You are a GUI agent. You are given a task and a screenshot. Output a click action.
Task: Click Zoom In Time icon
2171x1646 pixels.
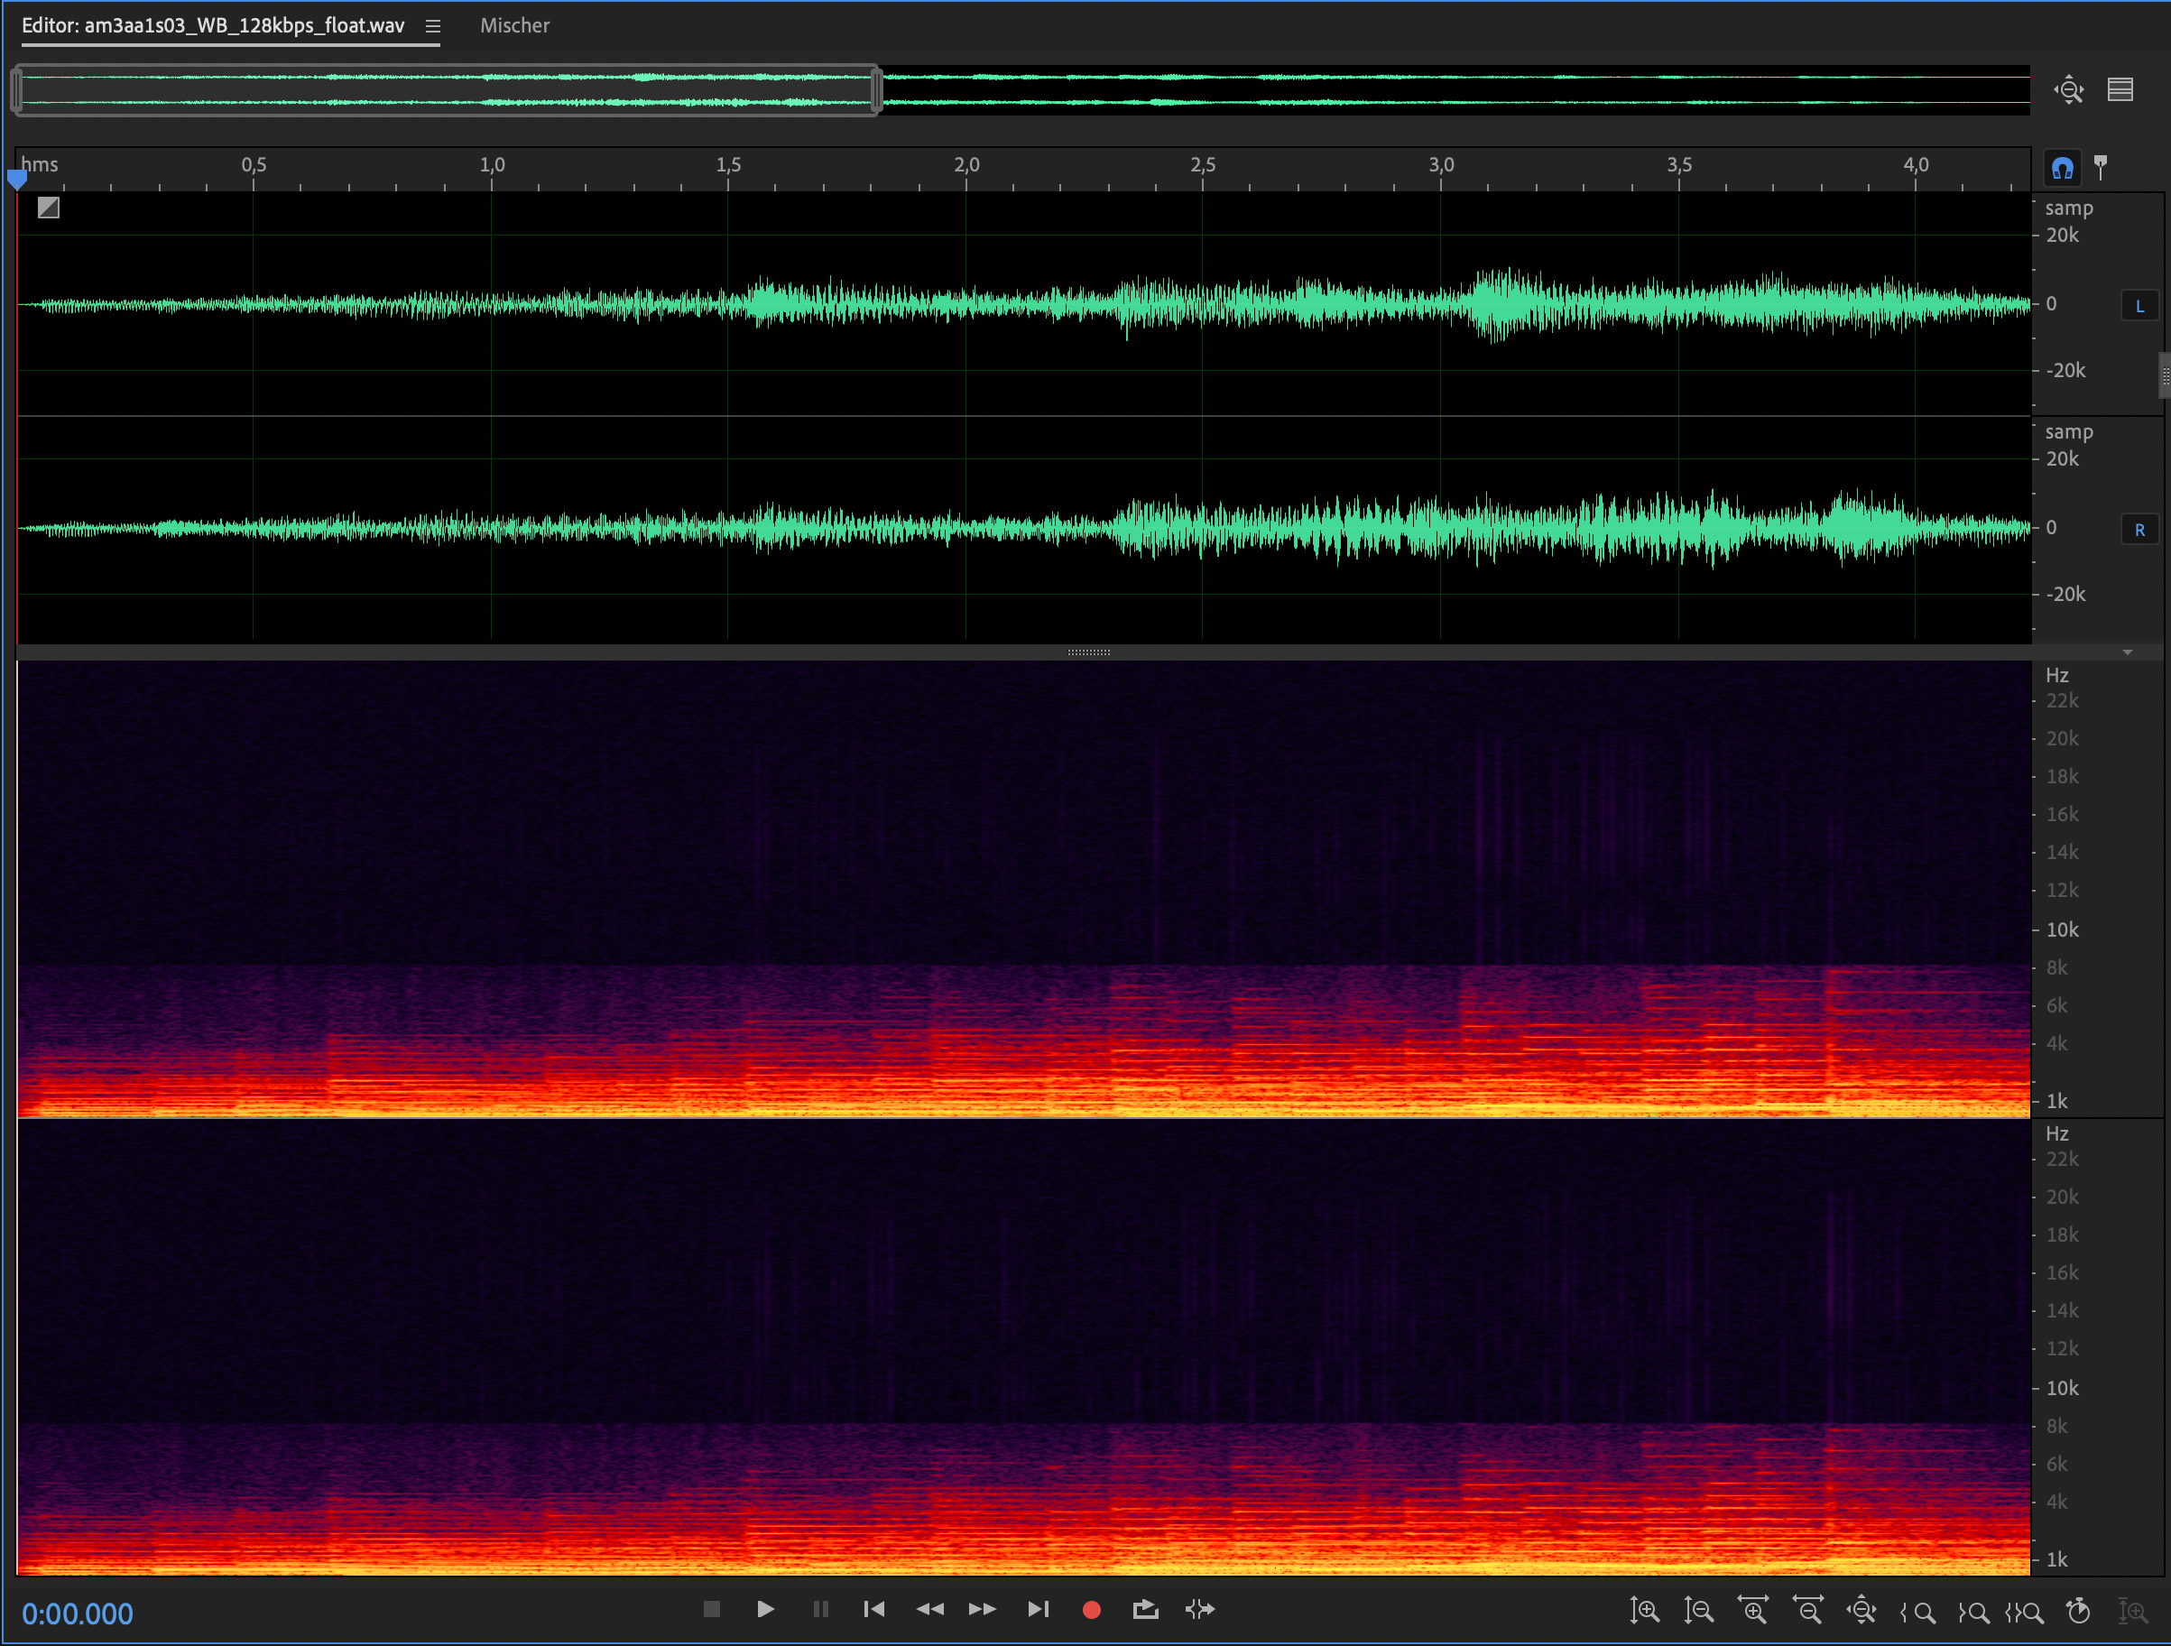1753,1611
